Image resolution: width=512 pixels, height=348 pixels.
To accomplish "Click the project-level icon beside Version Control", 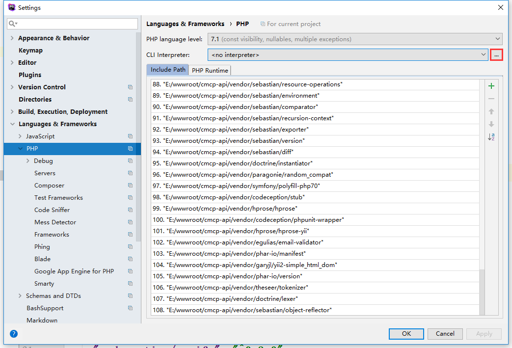I will pyautogui.click(x=130, y=87).
